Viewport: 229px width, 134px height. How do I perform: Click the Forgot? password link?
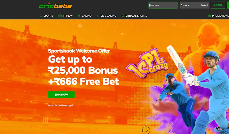204,5
